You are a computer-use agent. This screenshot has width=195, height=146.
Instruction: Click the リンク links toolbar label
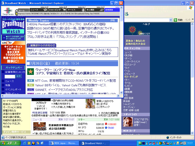pos(188,20)
